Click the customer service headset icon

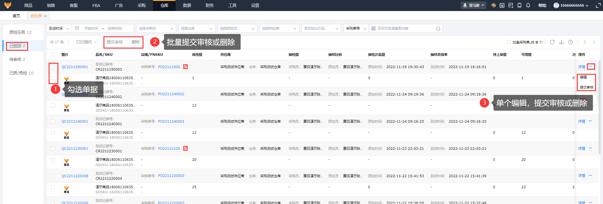(494, 5)
